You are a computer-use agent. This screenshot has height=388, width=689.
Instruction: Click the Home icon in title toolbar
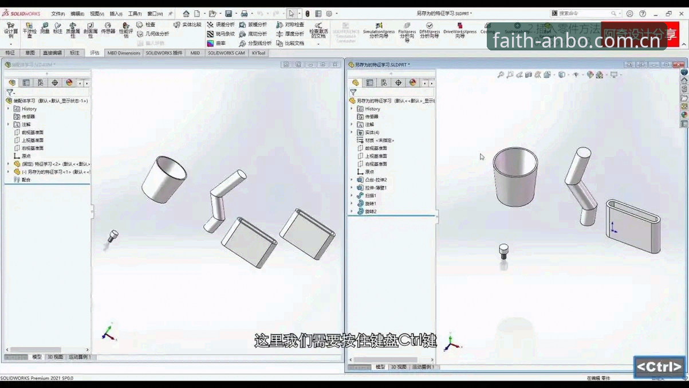(x=186, y=13)
